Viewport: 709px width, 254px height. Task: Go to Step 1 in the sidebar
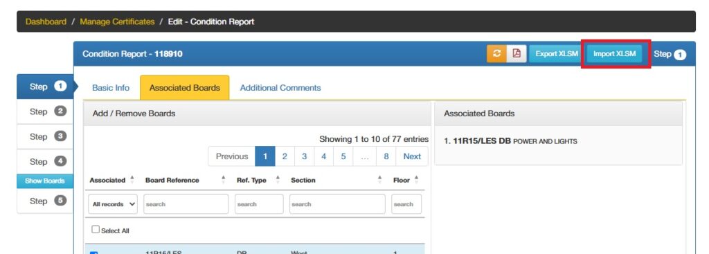tap(45, 87)
